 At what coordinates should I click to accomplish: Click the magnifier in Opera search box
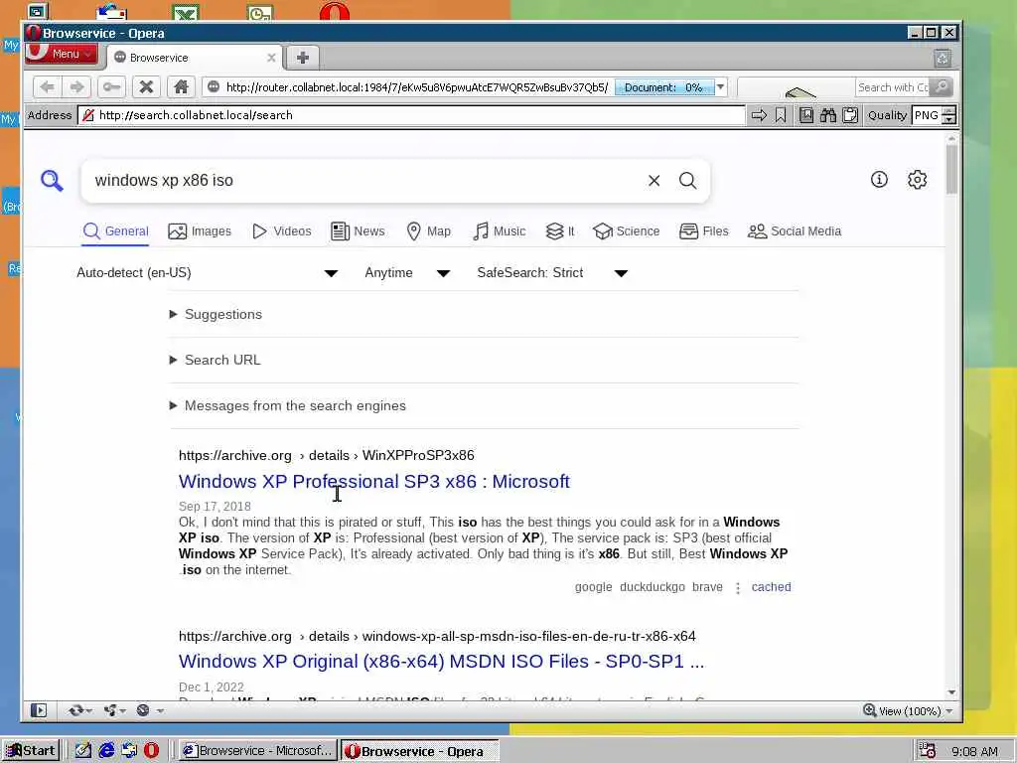click(942, 87)
